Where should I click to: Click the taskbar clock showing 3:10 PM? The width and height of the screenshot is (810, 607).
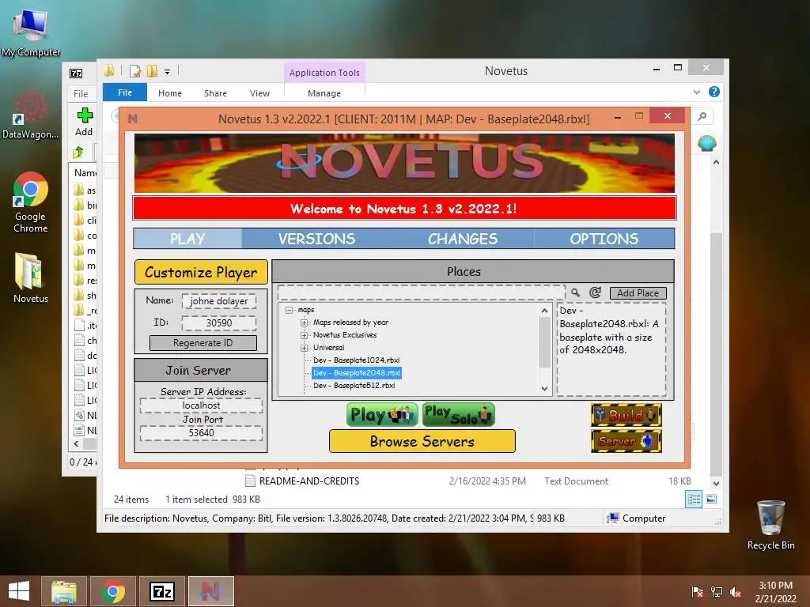tap(775, 592)
